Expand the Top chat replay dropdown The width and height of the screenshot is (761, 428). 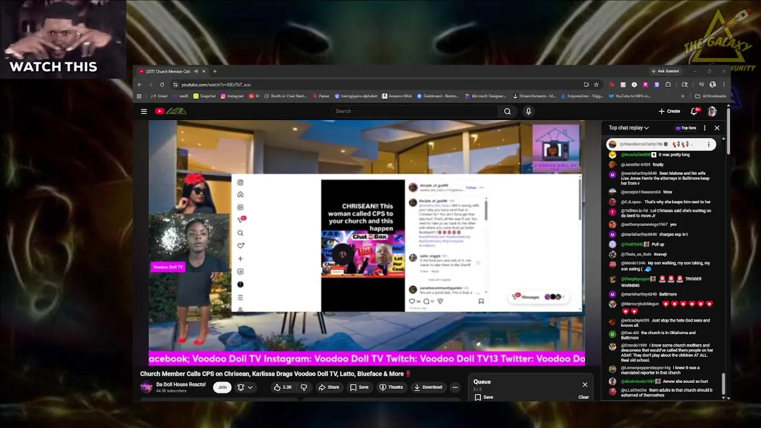(x=629, y=128)
